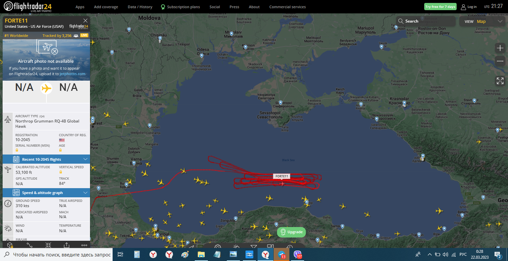
Task: Click the follow aircraft center icon
Action: pos(48,245)
